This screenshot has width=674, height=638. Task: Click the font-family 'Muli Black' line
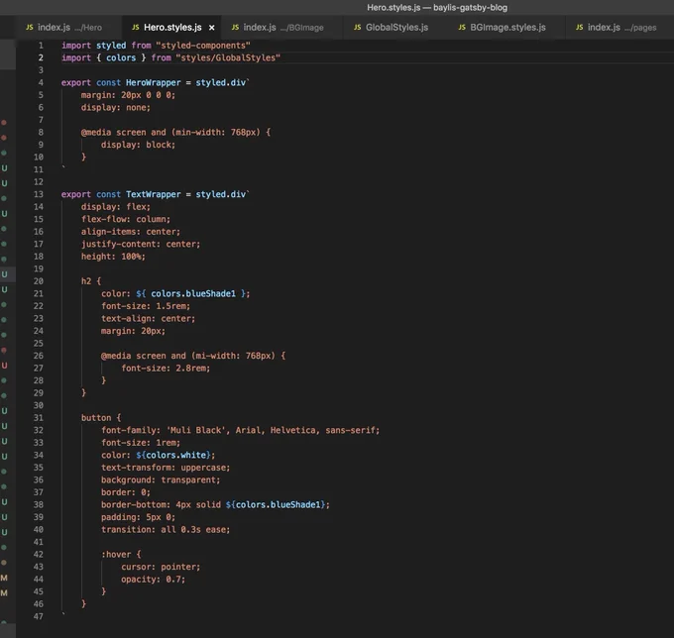coord(240,431)
